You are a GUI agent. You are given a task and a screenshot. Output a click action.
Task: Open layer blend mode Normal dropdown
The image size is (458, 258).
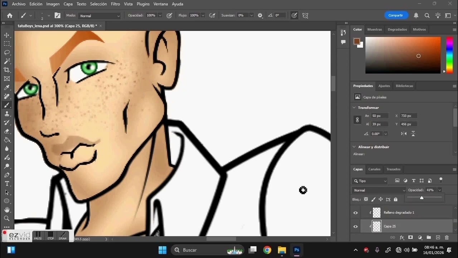pos(379,190)
